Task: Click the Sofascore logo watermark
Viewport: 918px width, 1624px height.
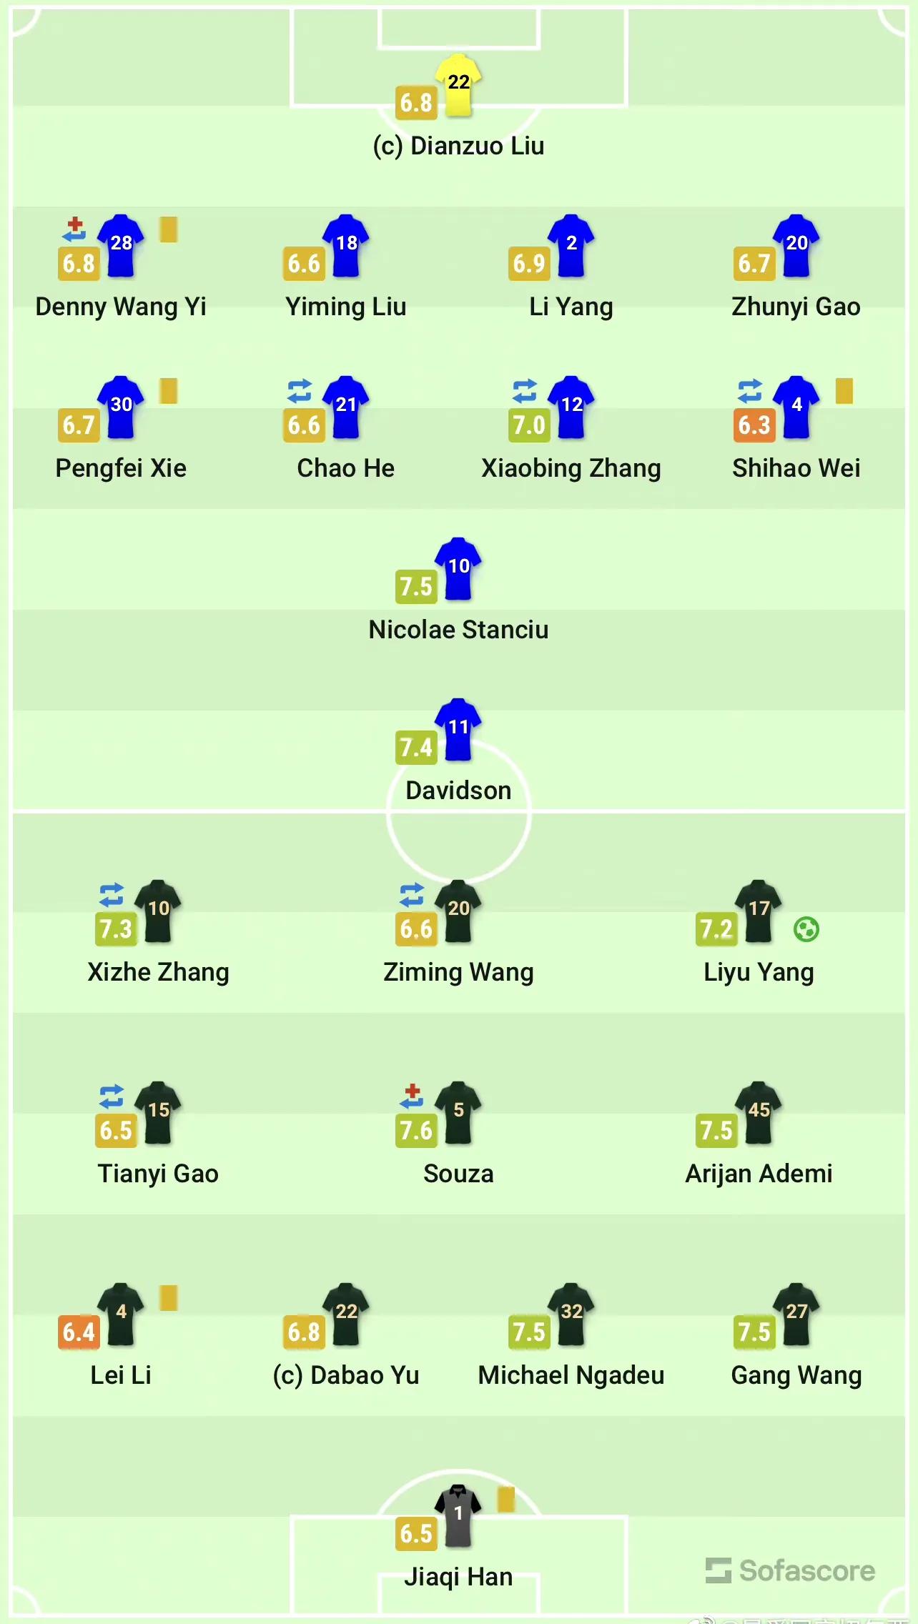Action: [790, 1570]
